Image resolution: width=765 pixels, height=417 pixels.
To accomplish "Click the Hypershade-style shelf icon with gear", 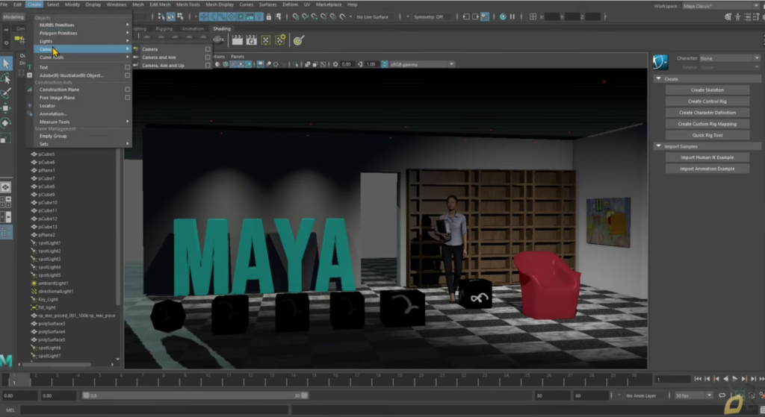I will (x=280, y=40).
